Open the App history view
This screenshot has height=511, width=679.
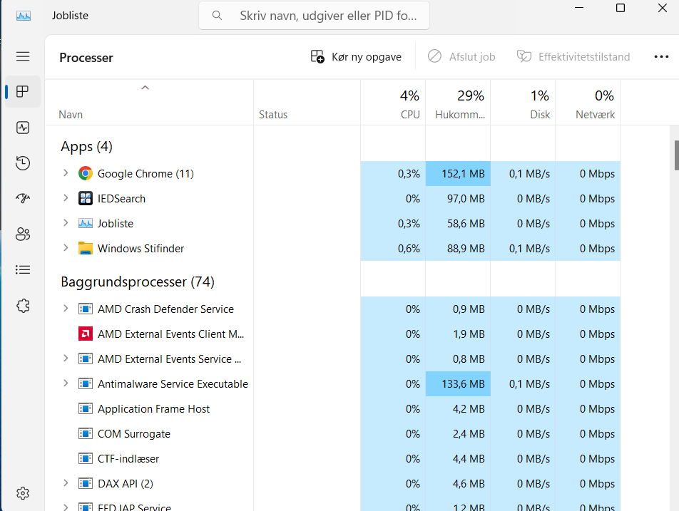[22, 162]
